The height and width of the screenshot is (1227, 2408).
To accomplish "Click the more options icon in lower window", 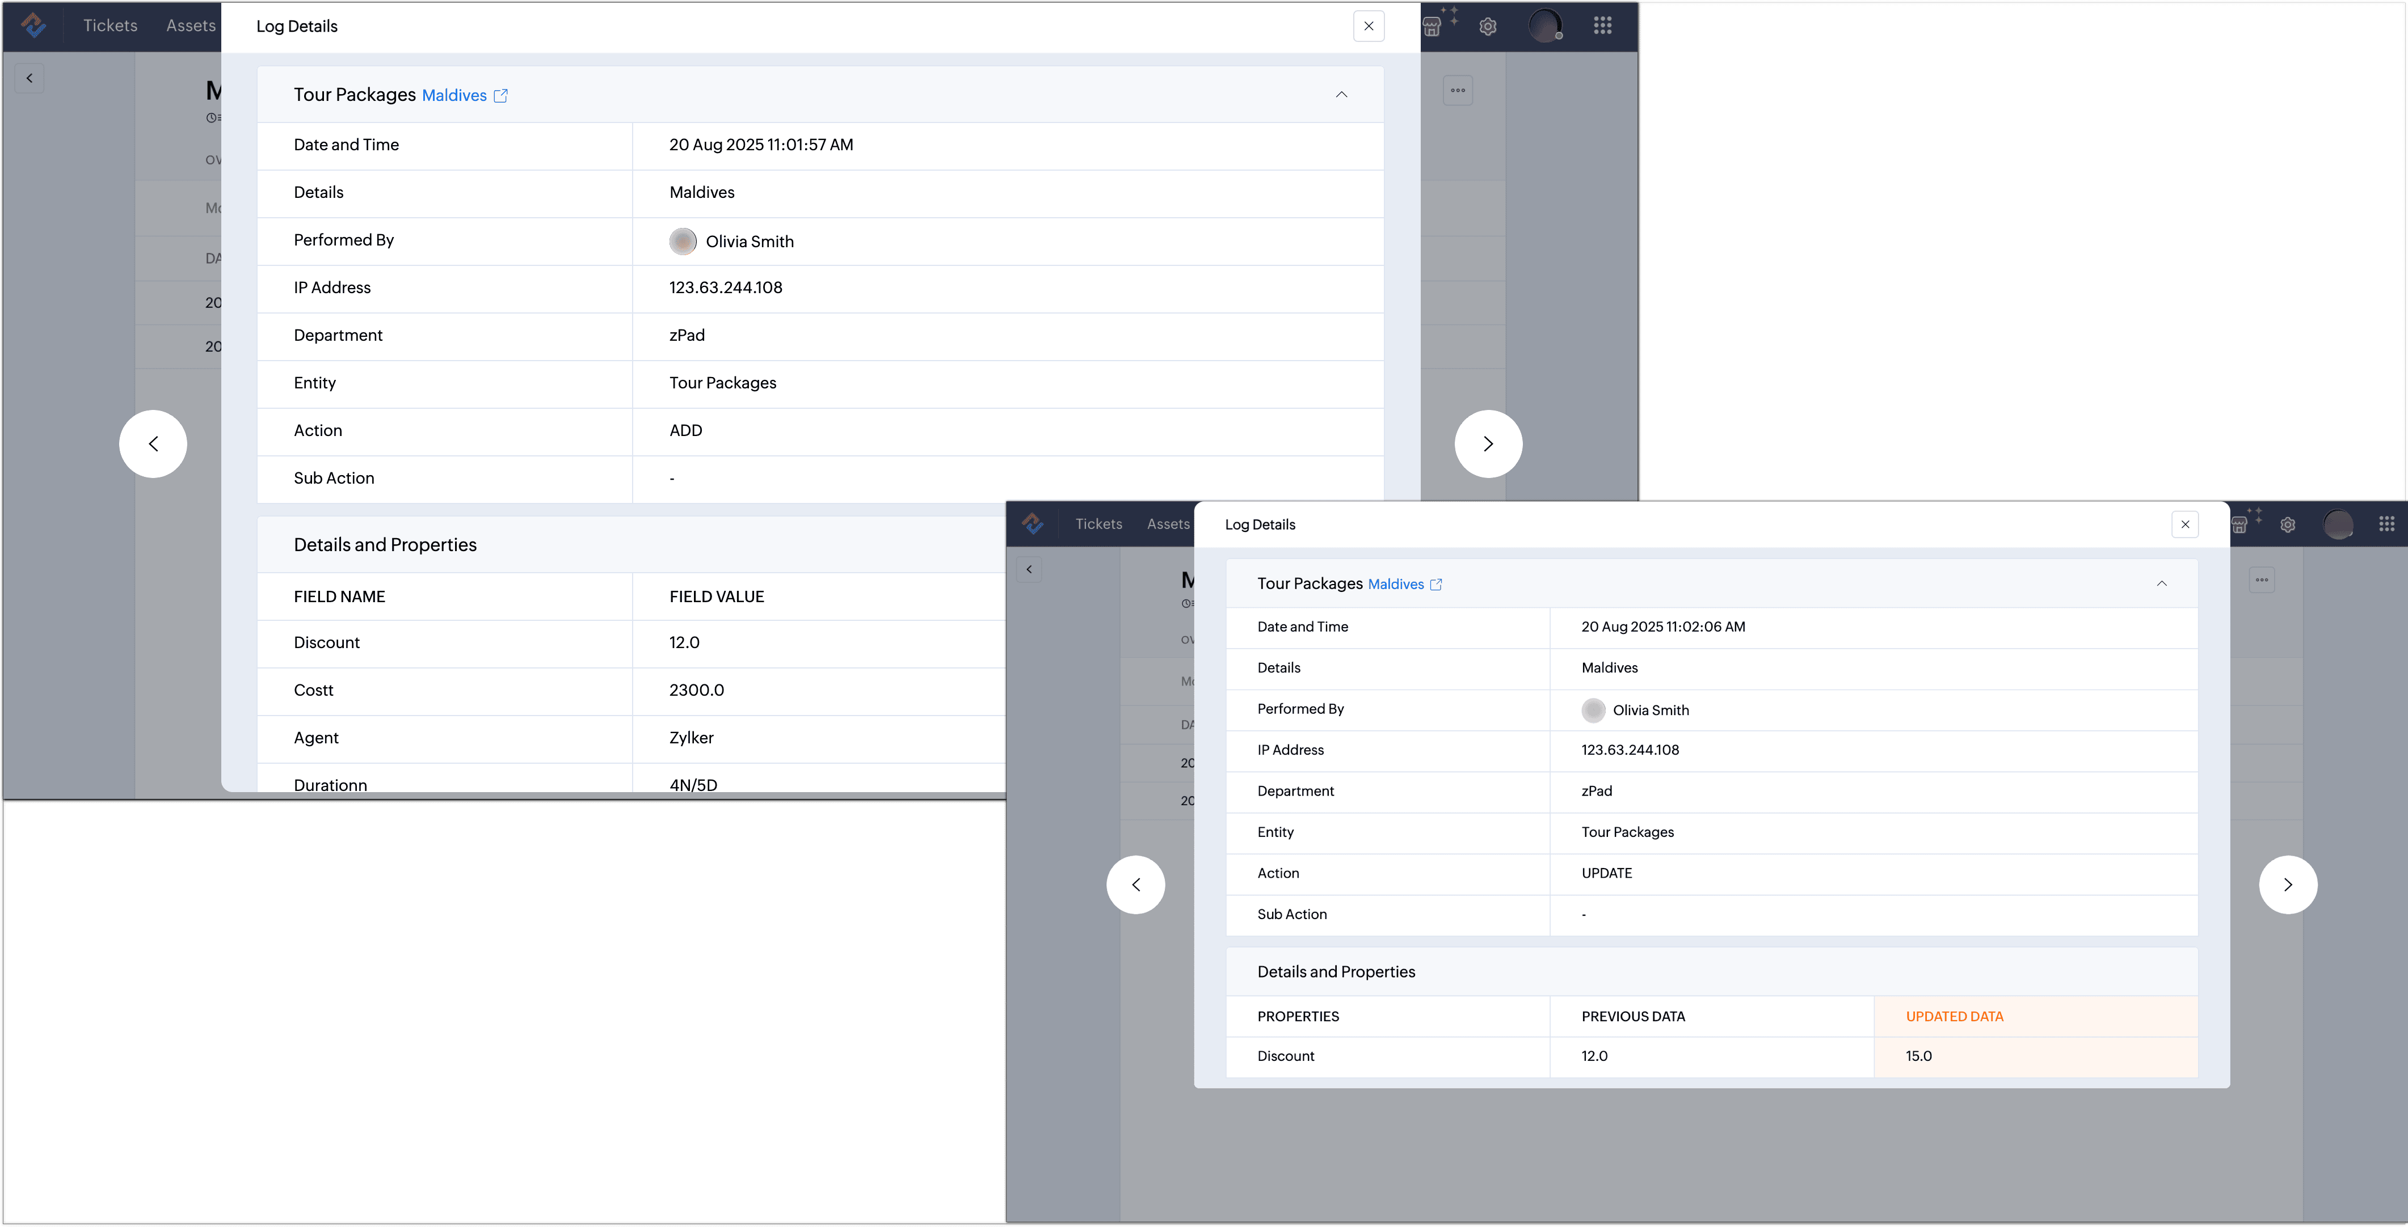I will pyautogui.click(x=2263, y=579).
